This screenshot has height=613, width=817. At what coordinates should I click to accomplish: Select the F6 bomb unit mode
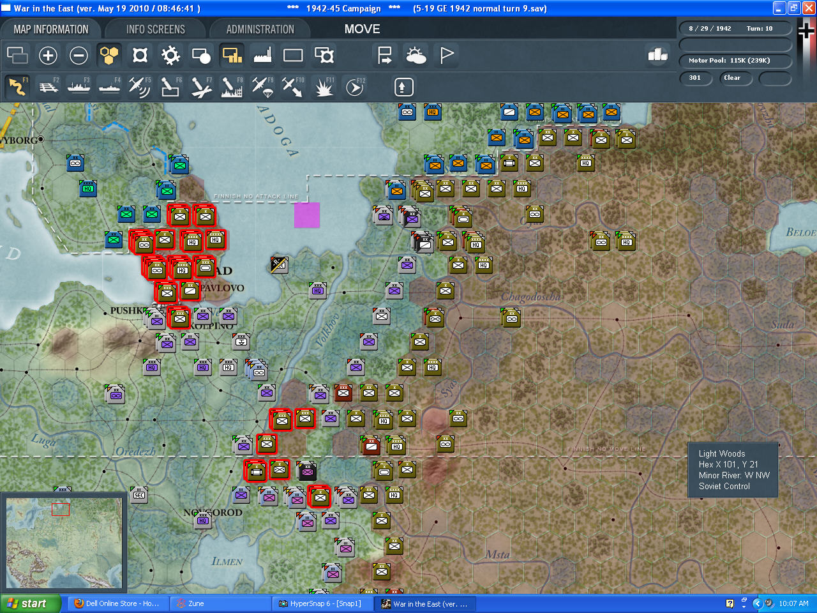click(170, 87)
